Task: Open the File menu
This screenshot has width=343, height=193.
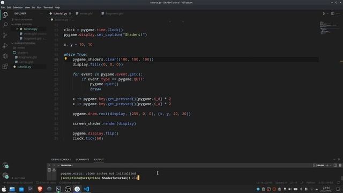Action: pyautogui.click(x=3, y=8)
